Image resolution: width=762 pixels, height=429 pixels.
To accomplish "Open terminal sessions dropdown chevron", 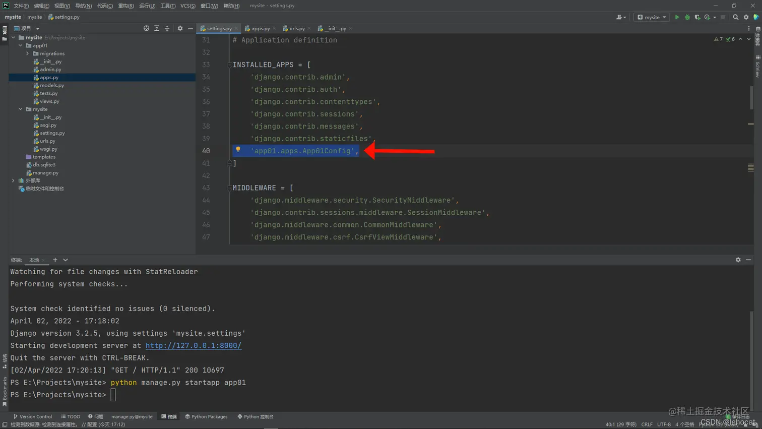I will tap(66, 260).
